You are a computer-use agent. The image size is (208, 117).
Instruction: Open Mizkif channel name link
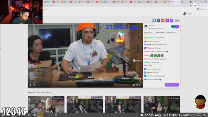(151, 26)
